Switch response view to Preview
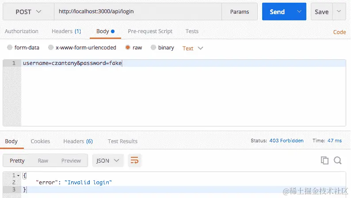 click(71, 160)
